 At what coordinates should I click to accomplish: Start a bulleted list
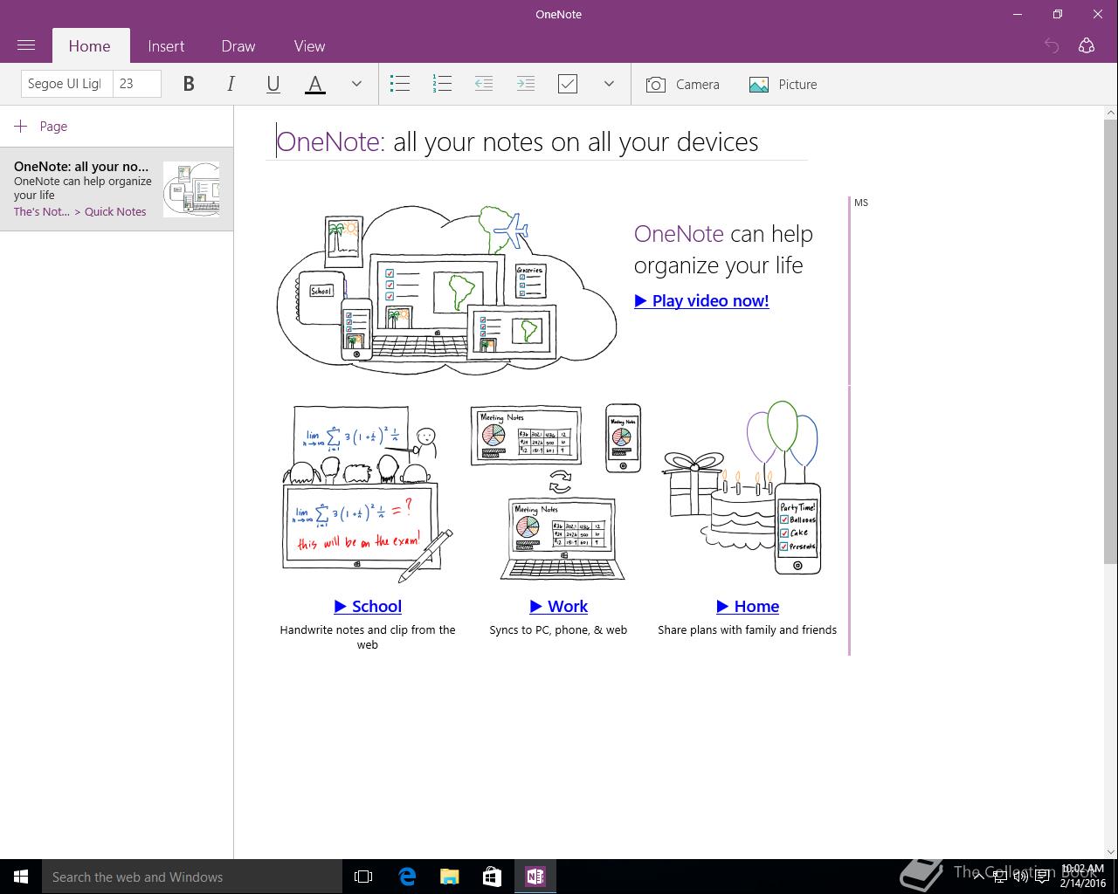tap(400, 84)
